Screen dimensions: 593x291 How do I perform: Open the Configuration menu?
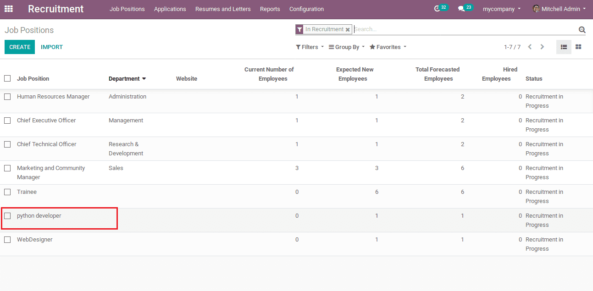click(x=306, y=9)
